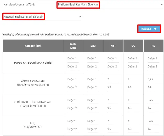The width and height of the screenshot is (164, 136).
Task: Click the Kar Marjı Uygulama Türü label
Action: click(x=19, y=5)
